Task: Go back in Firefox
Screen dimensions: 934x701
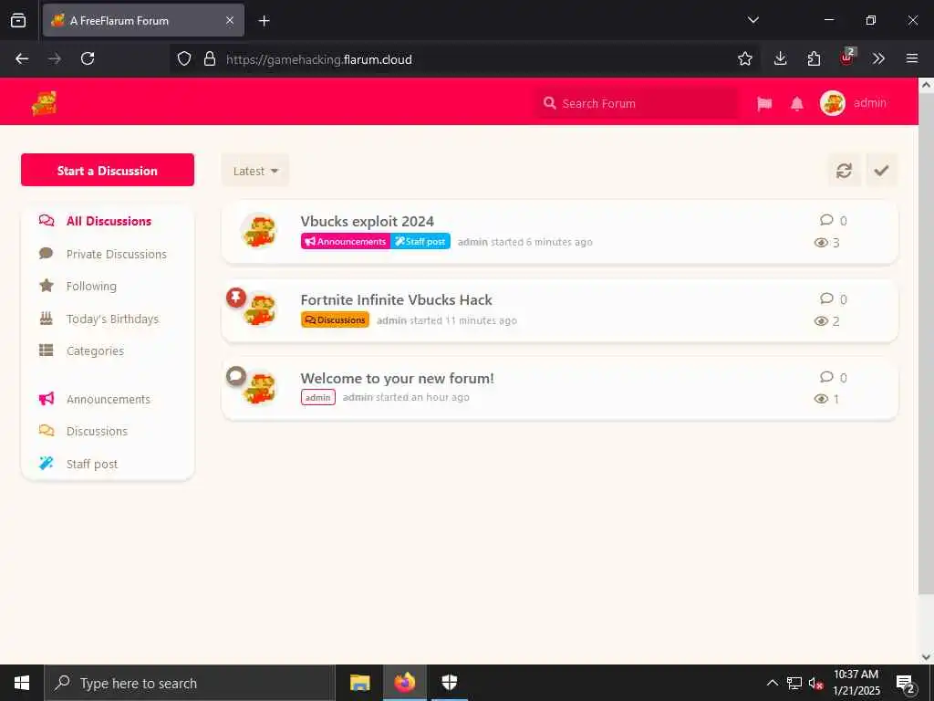Action: click(x=22, y=58)
